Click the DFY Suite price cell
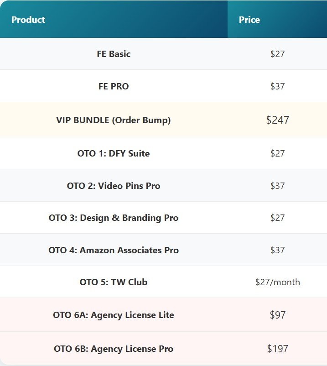Screen dimensions: 327x366 277,153
